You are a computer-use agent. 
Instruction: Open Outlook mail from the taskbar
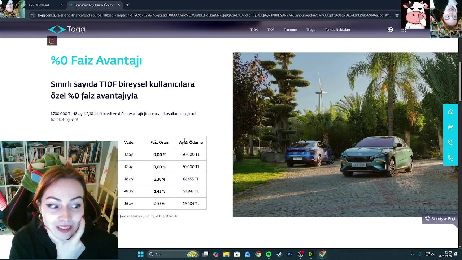pyautogui.click(x=248, y=254)
